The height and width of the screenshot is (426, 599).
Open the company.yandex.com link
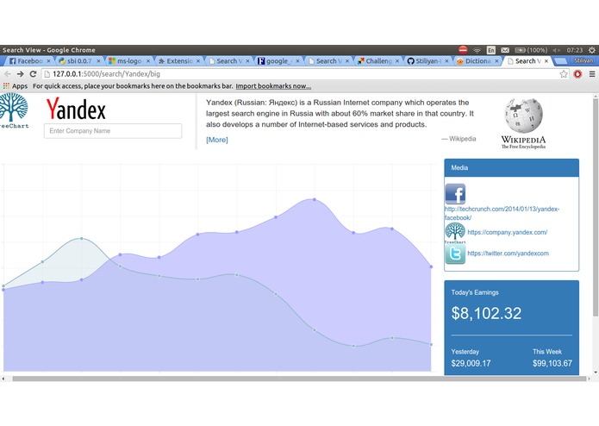508,232
